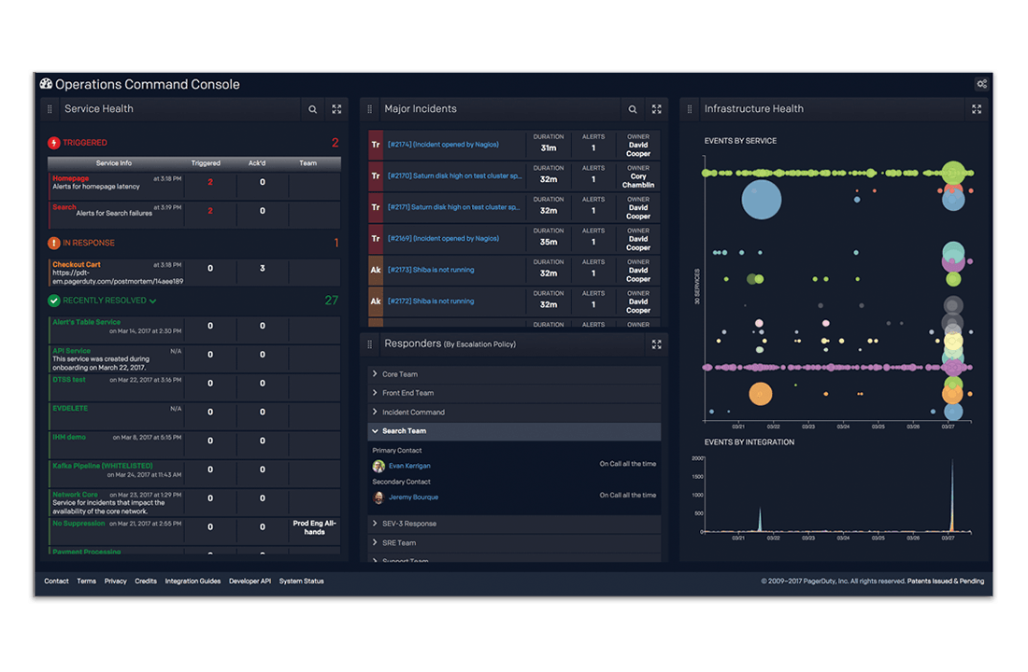Viewport: 1028px width, 672px height.
Task: Open Jeremy Bourque's profile link
Action: 414,497
